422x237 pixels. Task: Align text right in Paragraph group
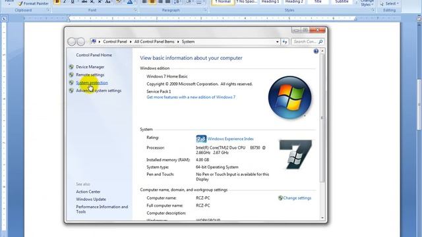point(160,2)
